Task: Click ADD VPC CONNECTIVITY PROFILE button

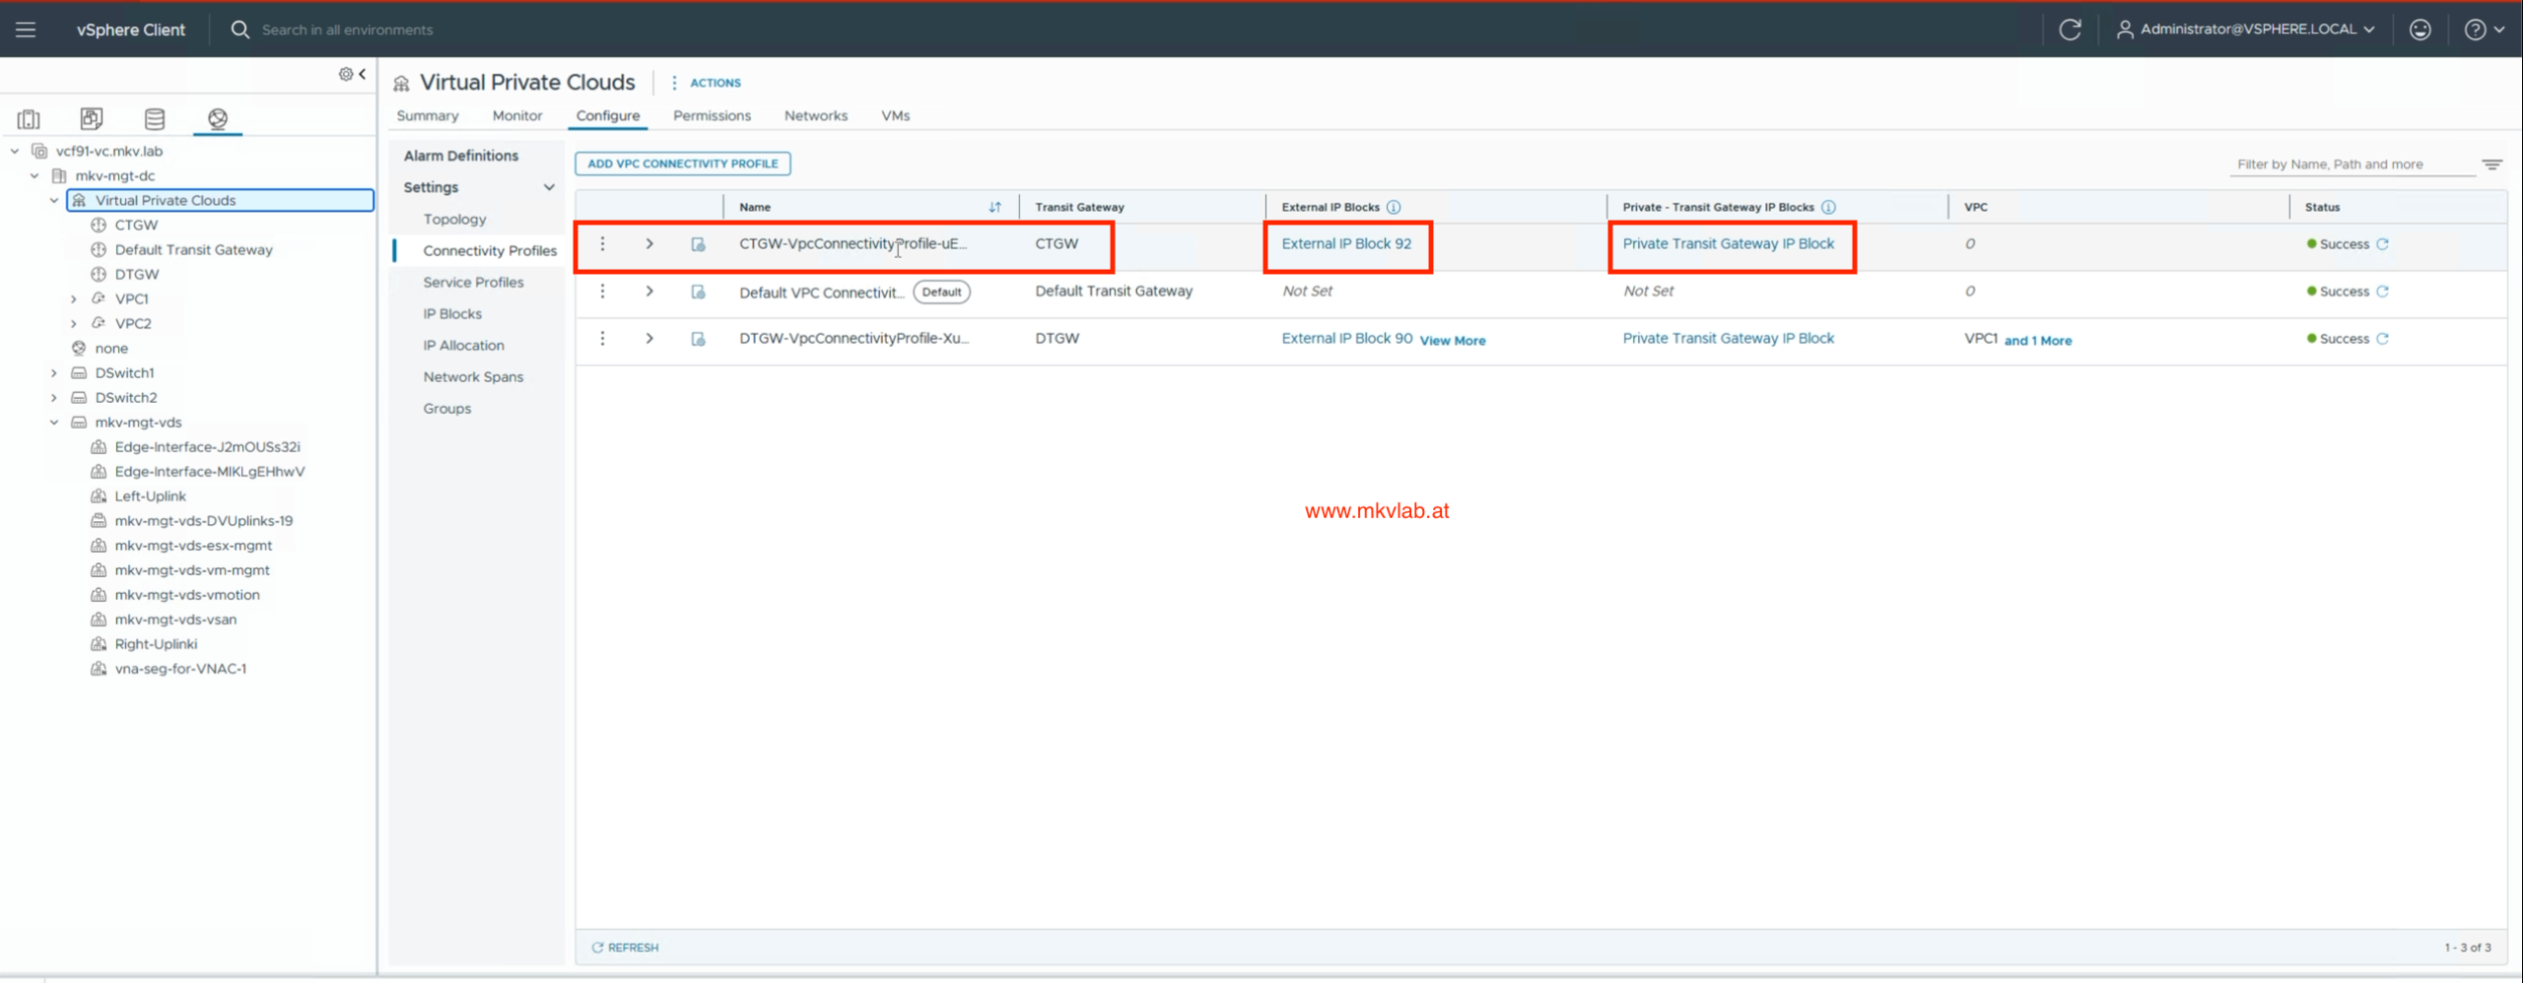Action: pos(682,164)
